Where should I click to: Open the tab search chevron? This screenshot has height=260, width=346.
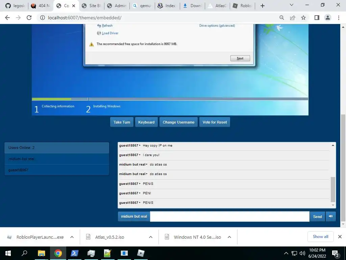(292, 5)
